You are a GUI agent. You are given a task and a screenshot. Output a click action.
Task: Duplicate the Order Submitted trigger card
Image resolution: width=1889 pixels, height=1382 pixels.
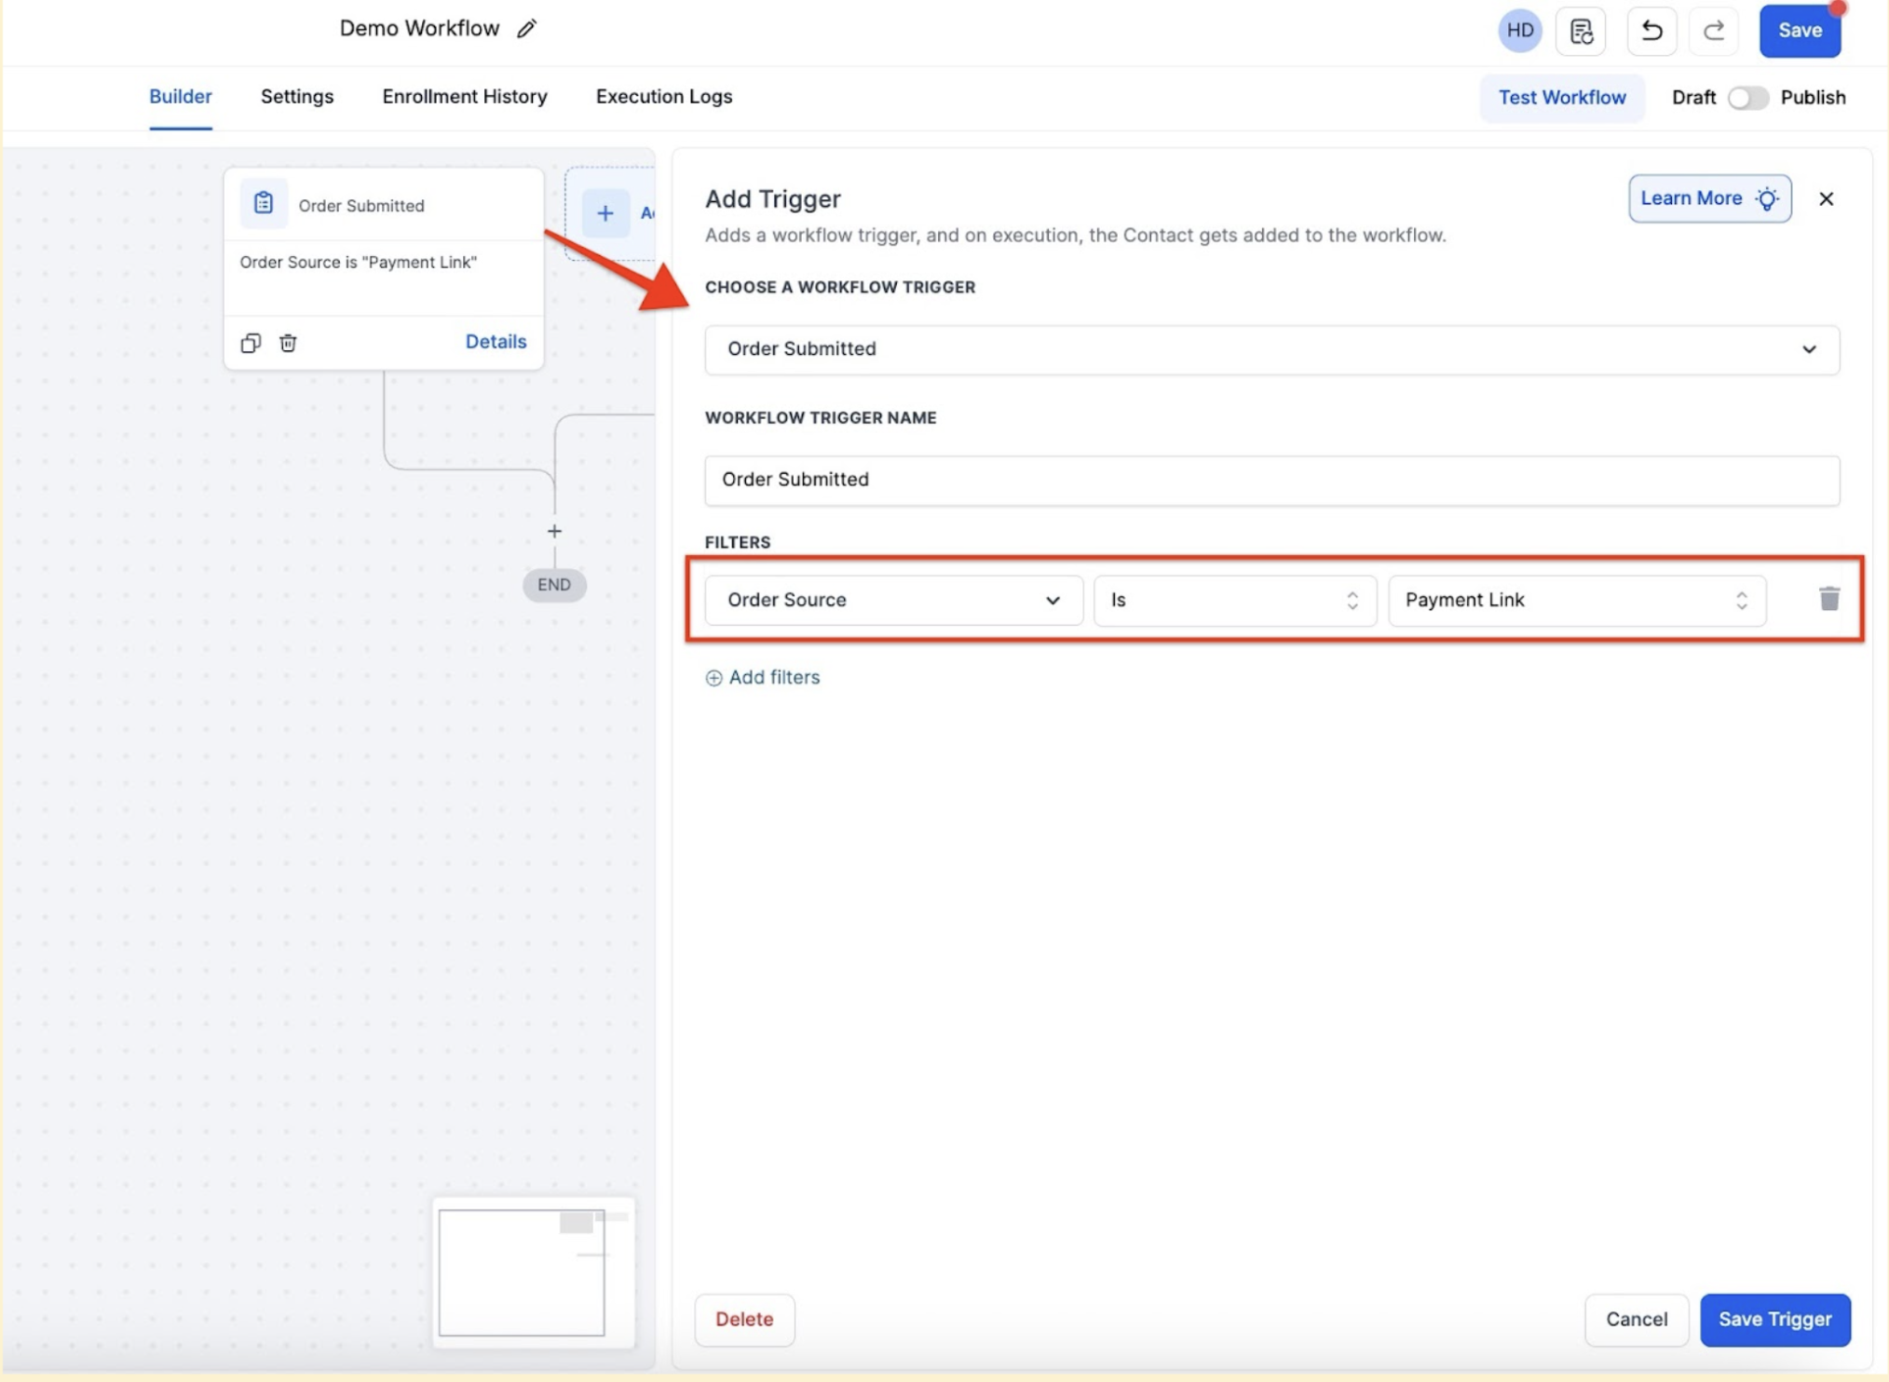tap(251, 343)
